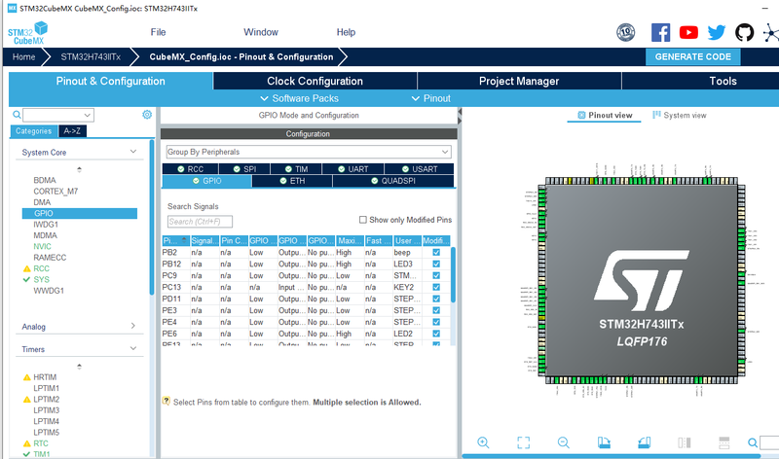Click the search magnifier in the left panel
The width and height of the screenshot is (779, 459).
coord(17,115)
